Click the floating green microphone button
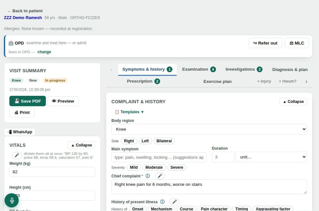This screenshot has height=211, width=319. [12, 200]
